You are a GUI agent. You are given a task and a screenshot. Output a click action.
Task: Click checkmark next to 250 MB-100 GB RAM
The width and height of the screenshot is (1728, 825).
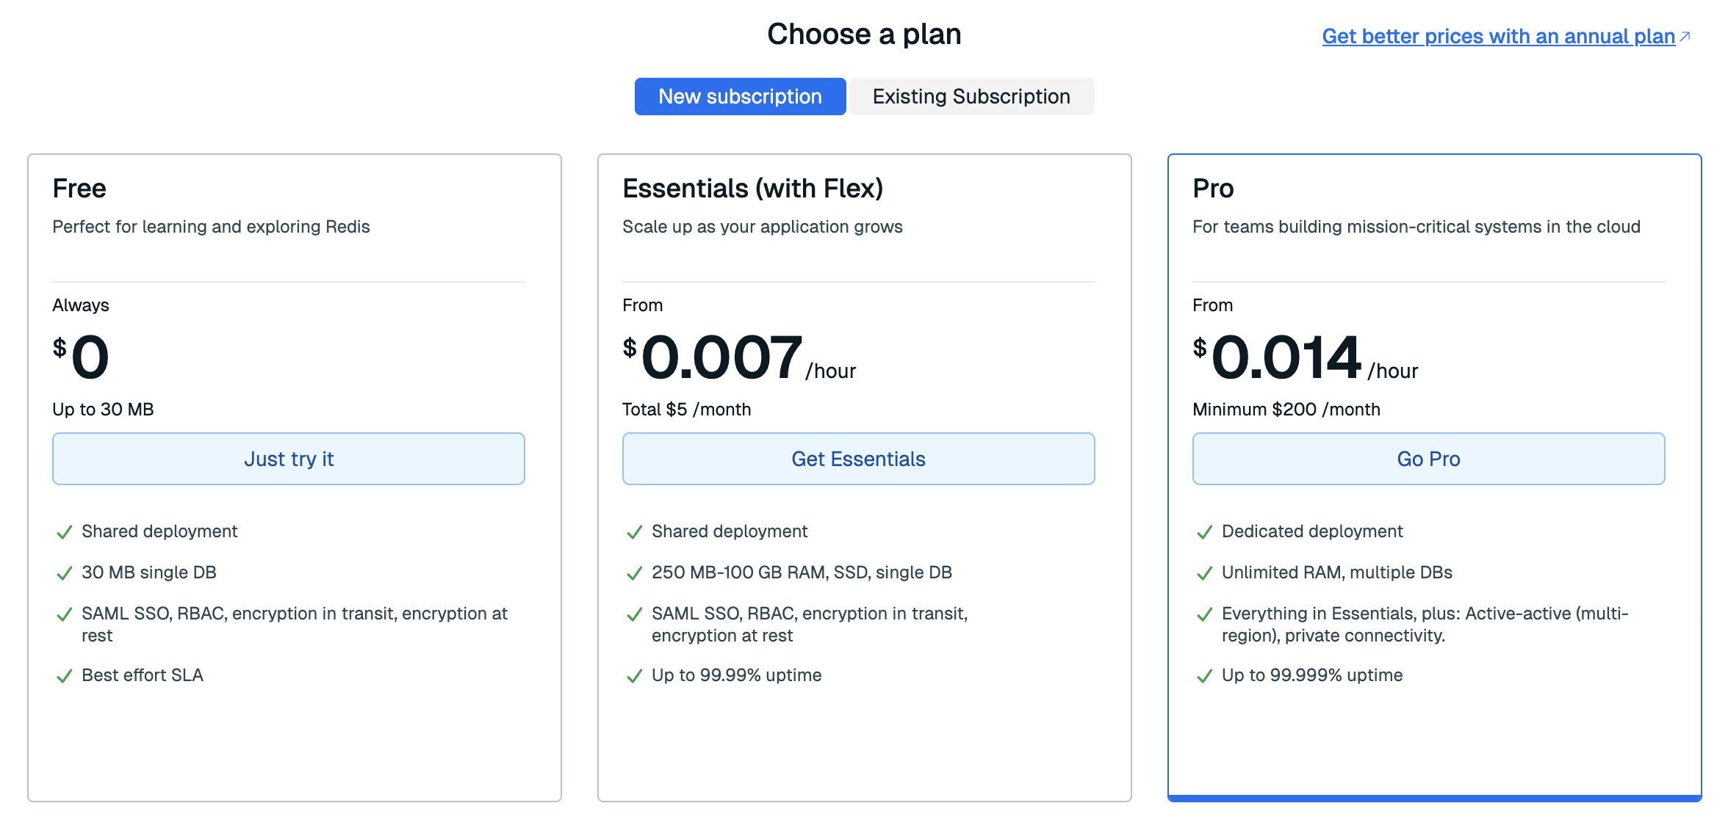[x=635, y=573]
